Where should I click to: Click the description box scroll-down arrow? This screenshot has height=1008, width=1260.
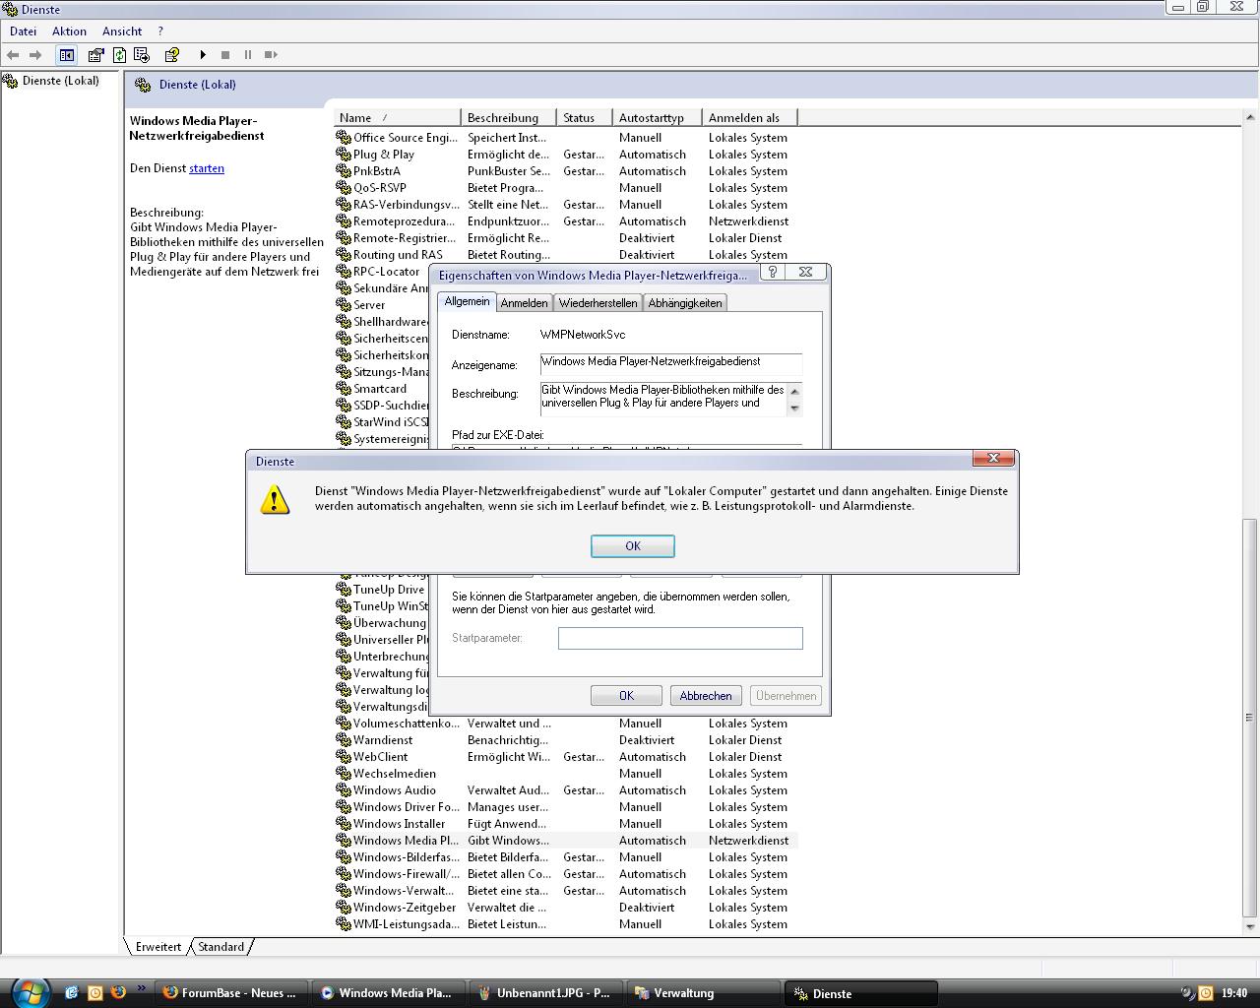coord(794,408)
